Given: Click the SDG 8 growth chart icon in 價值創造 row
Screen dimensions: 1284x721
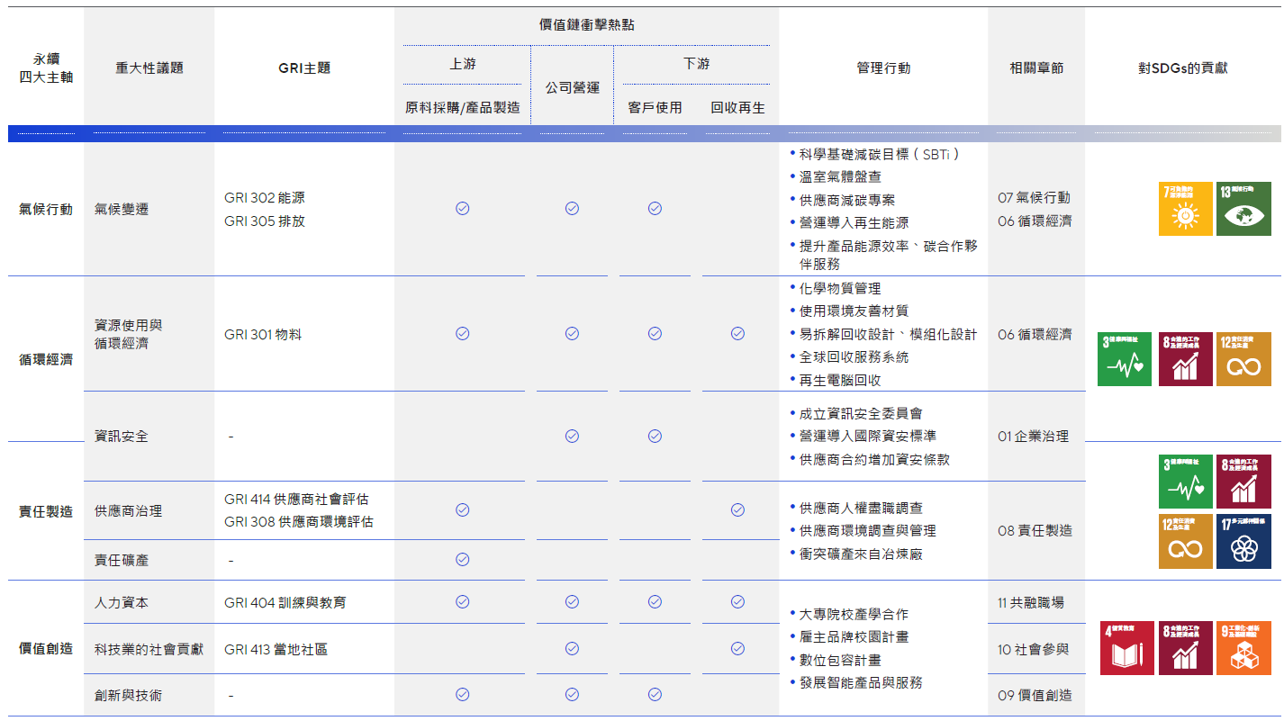Looking at the screenshot, I should [x=1186, y=646].
